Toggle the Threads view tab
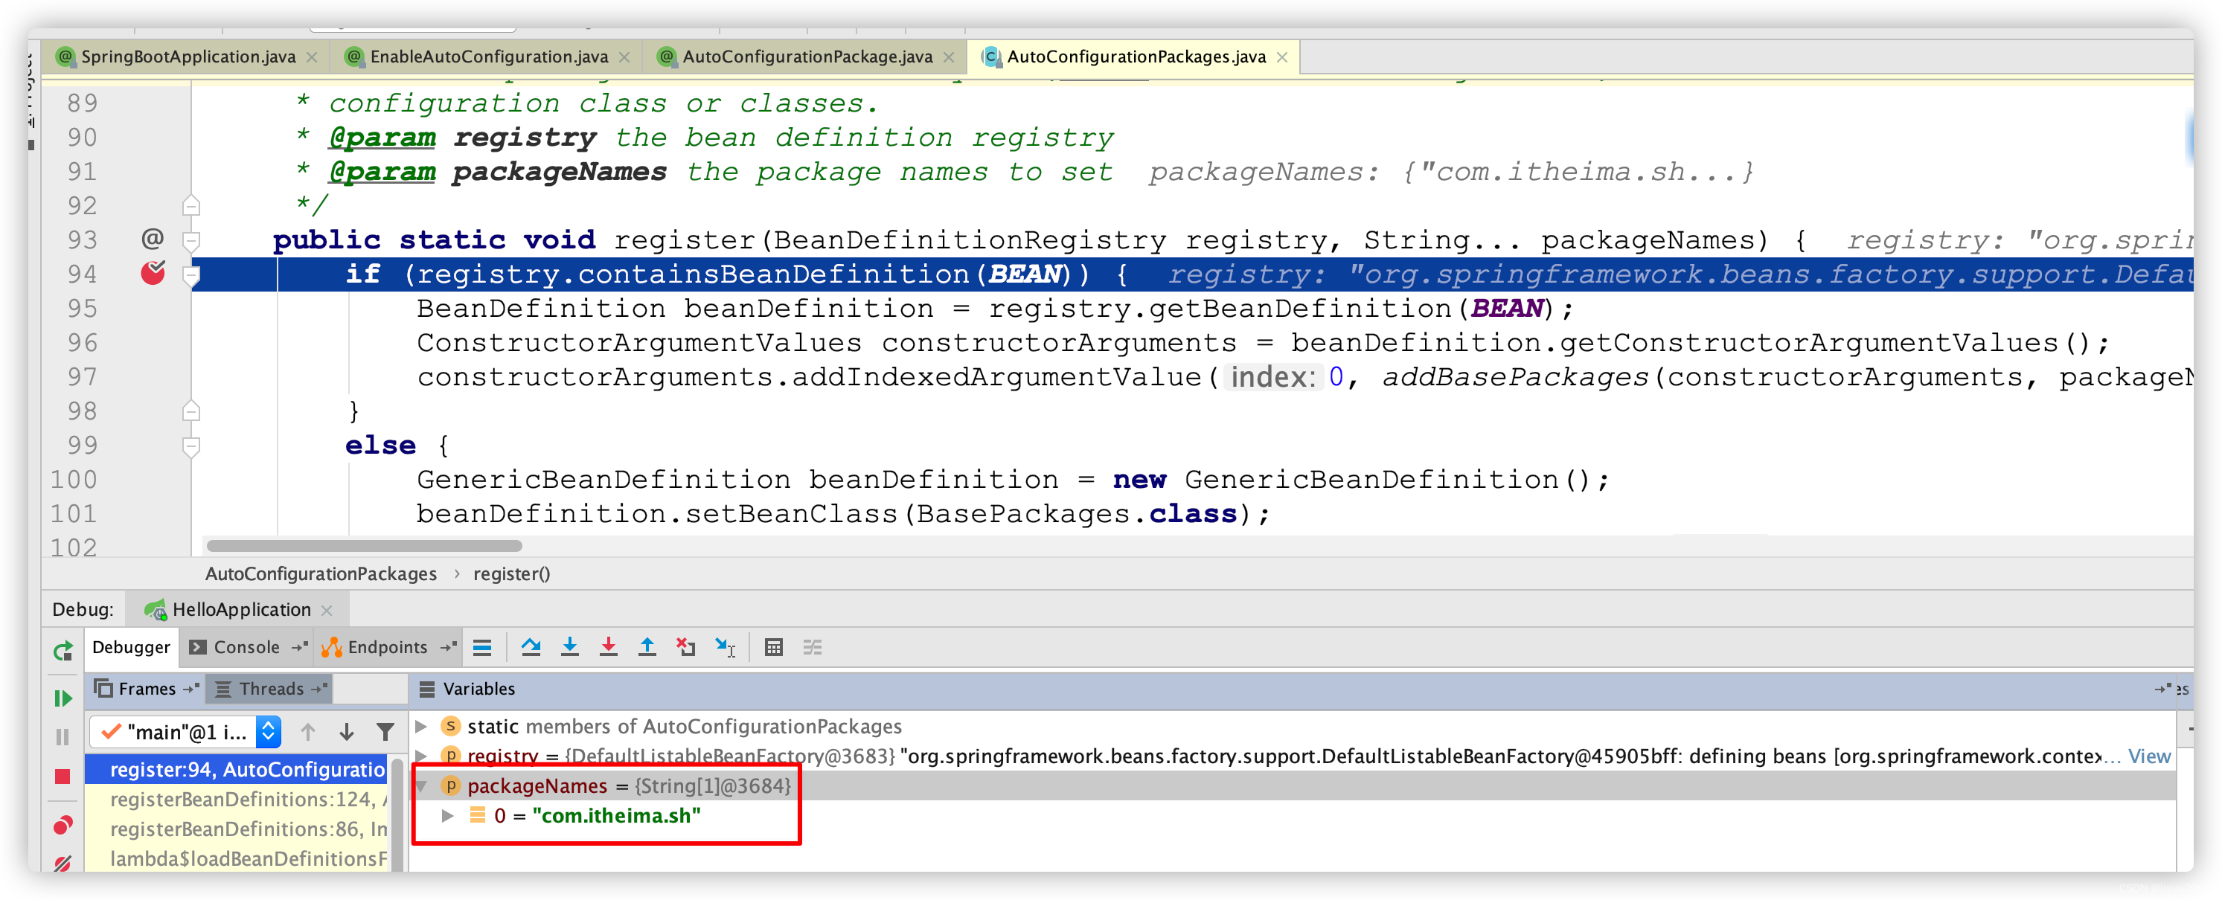This screenshot has height=900, width=2222. [x=270, y=688]
